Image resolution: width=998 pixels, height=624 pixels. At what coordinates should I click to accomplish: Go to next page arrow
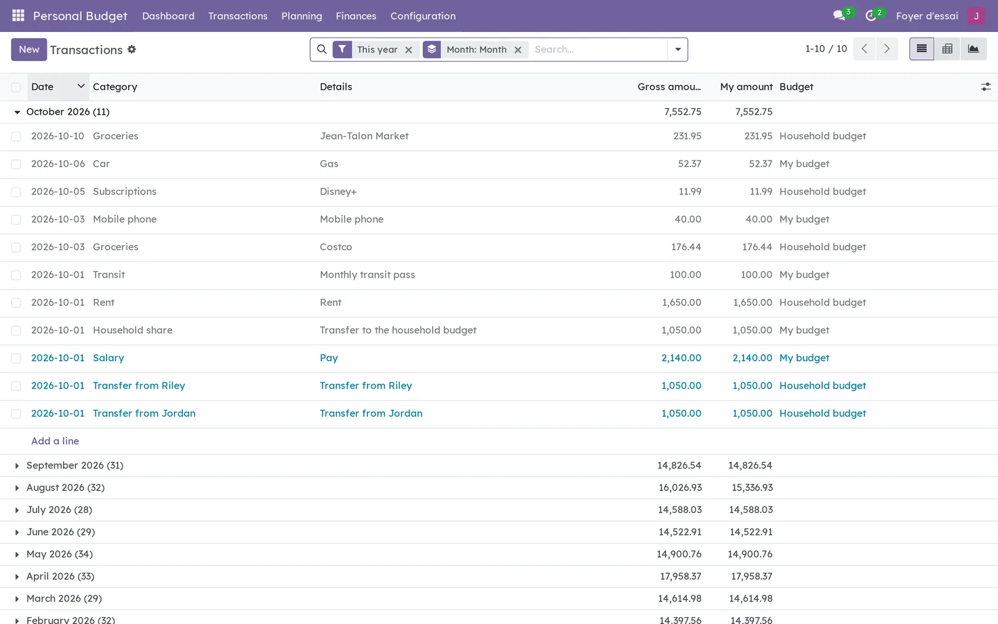tap(886, 49)
